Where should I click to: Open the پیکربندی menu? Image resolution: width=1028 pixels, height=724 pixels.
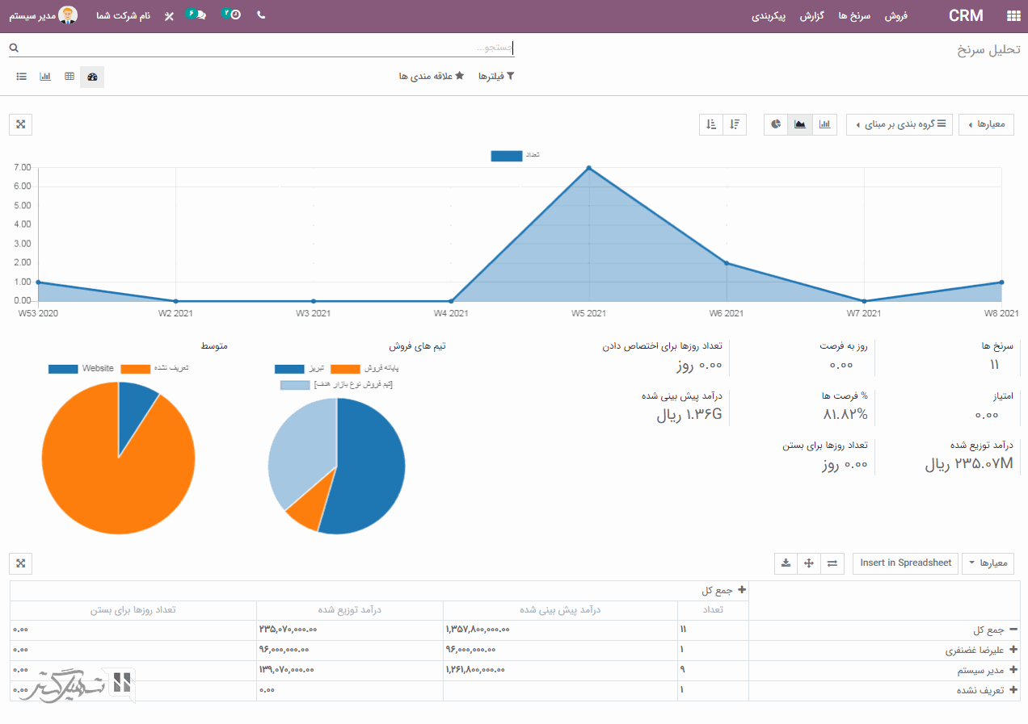(x=769, y=16)
